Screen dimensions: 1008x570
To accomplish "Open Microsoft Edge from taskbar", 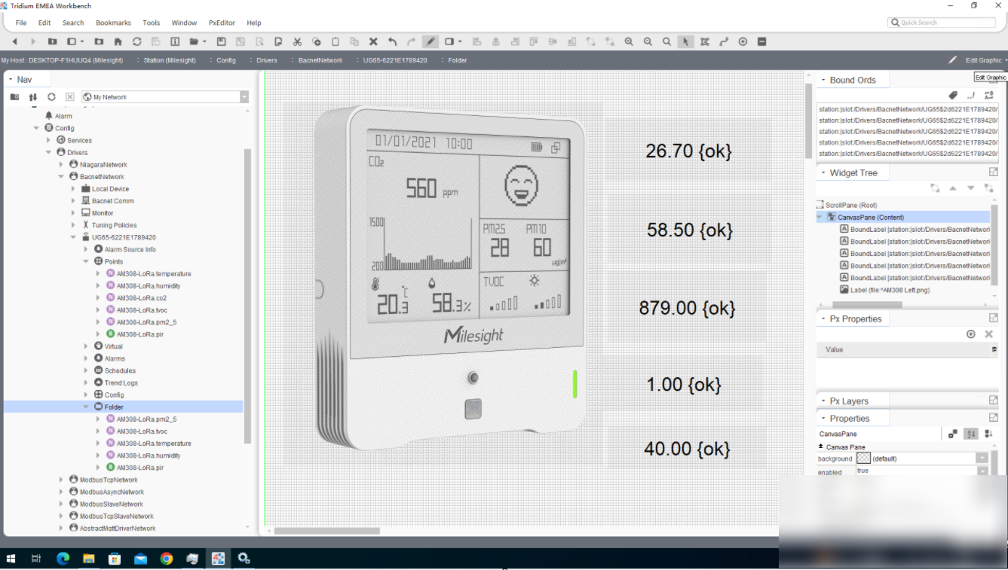I will click(x=63, y=558).
